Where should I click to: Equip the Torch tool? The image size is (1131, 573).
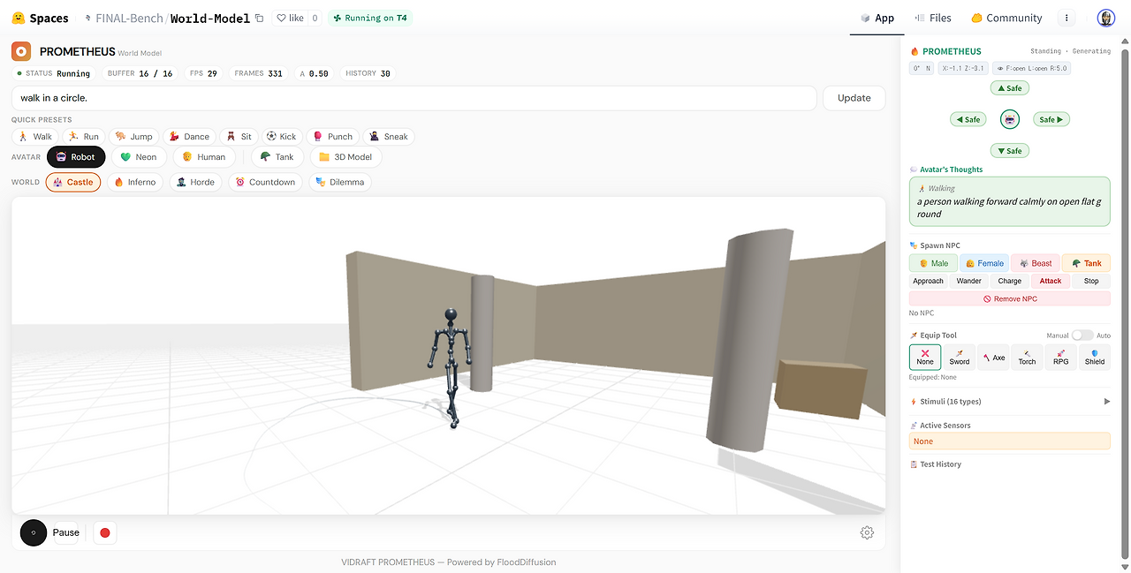tap(1027, 357)
